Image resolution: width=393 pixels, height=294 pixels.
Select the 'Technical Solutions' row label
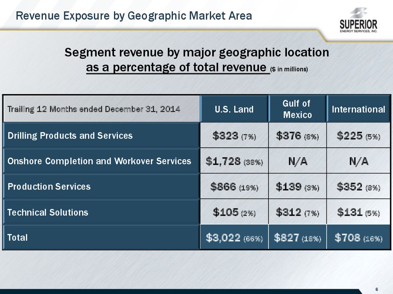point(102,212)
